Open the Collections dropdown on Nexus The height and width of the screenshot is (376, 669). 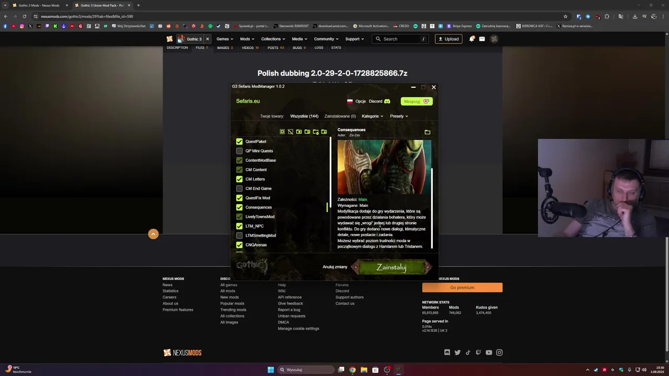(273, 39)
